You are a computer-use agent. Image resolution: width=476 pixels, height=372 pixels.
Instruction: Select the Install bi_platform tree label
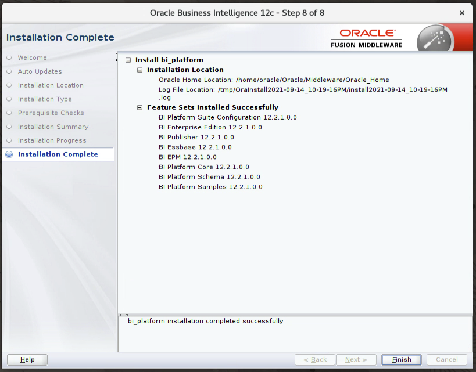(x=169, y=60)
